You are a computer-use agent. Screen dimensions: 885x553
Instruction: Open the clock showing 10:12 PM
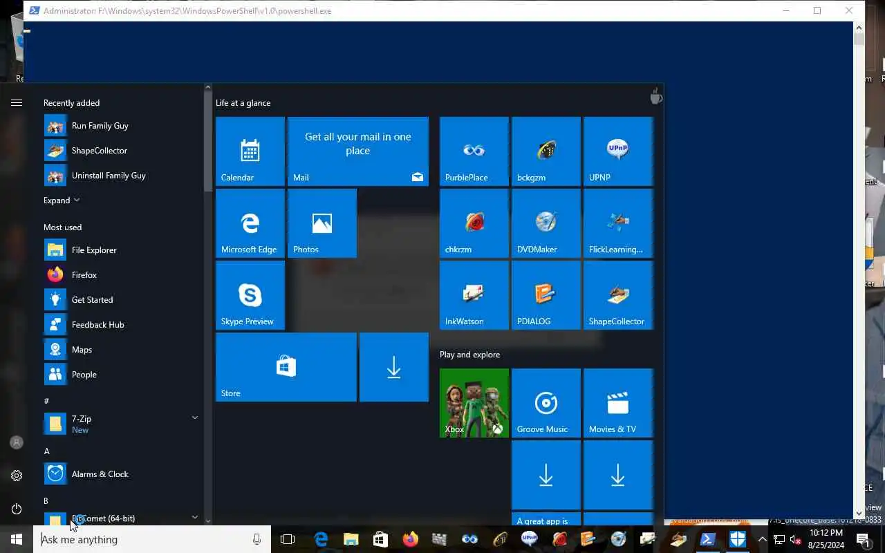pos(826,539)
